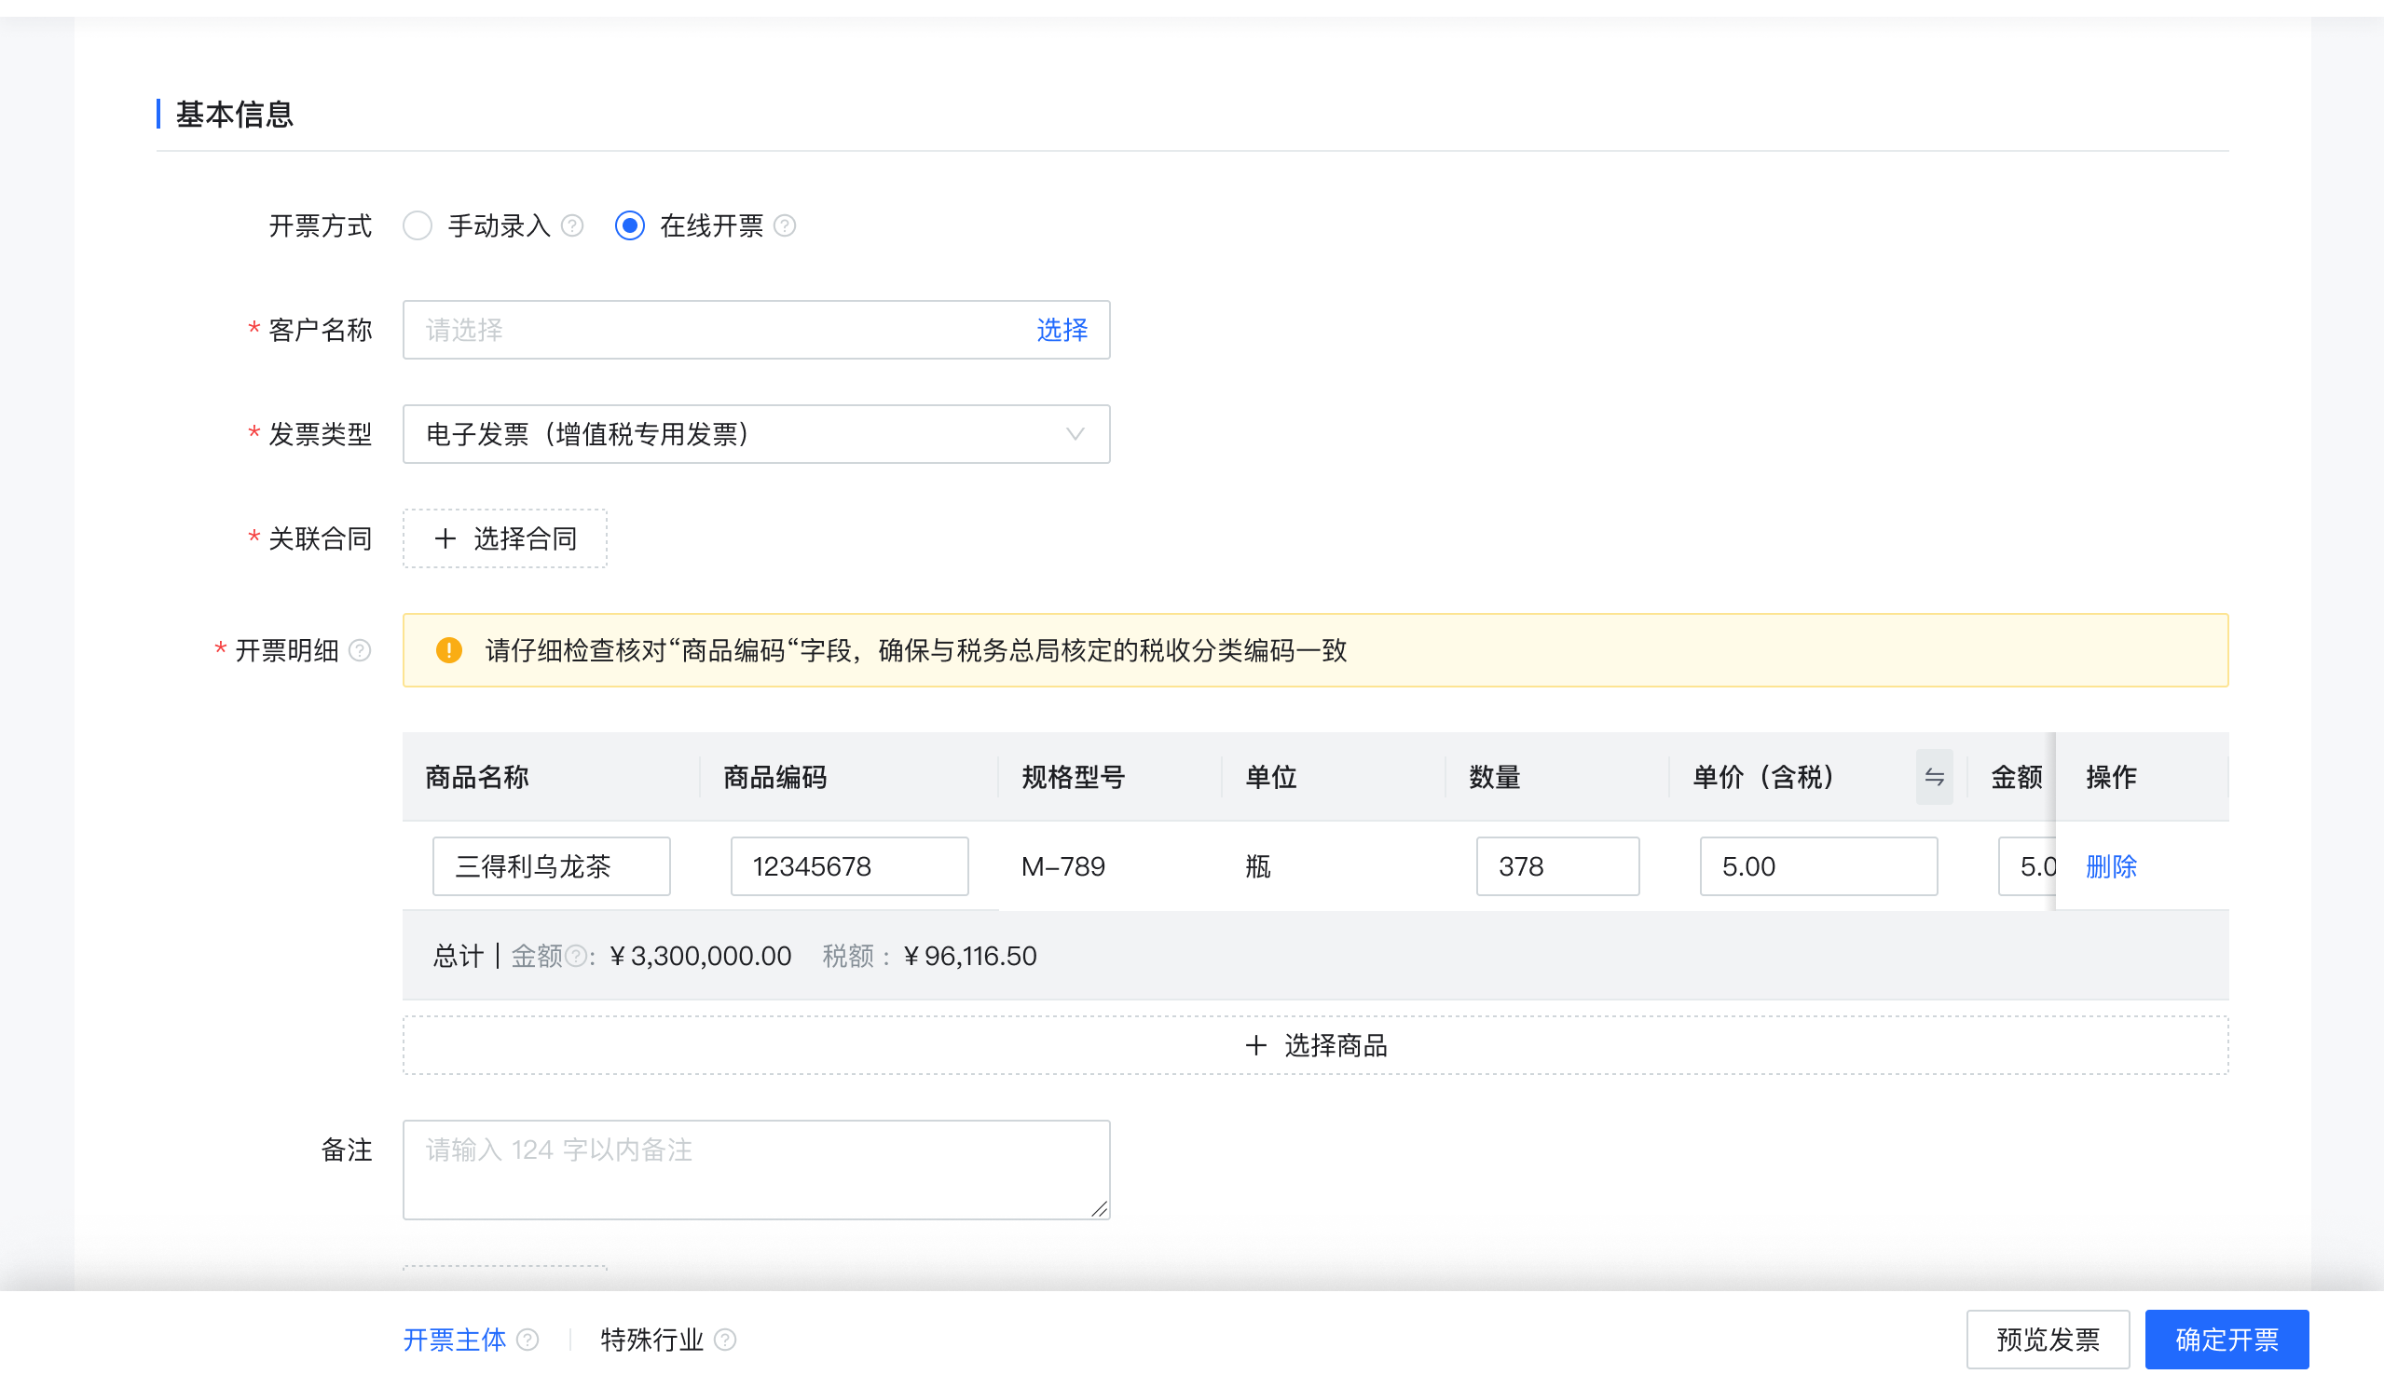Click 预览发票 button

2048,1340
